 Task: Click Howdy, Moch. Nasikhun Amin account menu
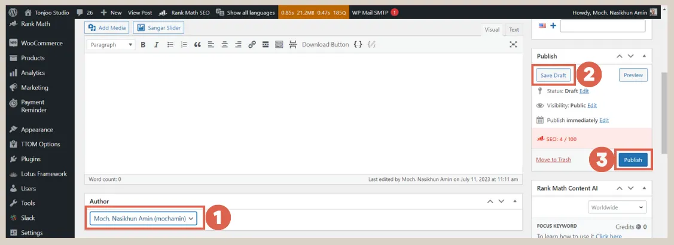coord(609,13)
